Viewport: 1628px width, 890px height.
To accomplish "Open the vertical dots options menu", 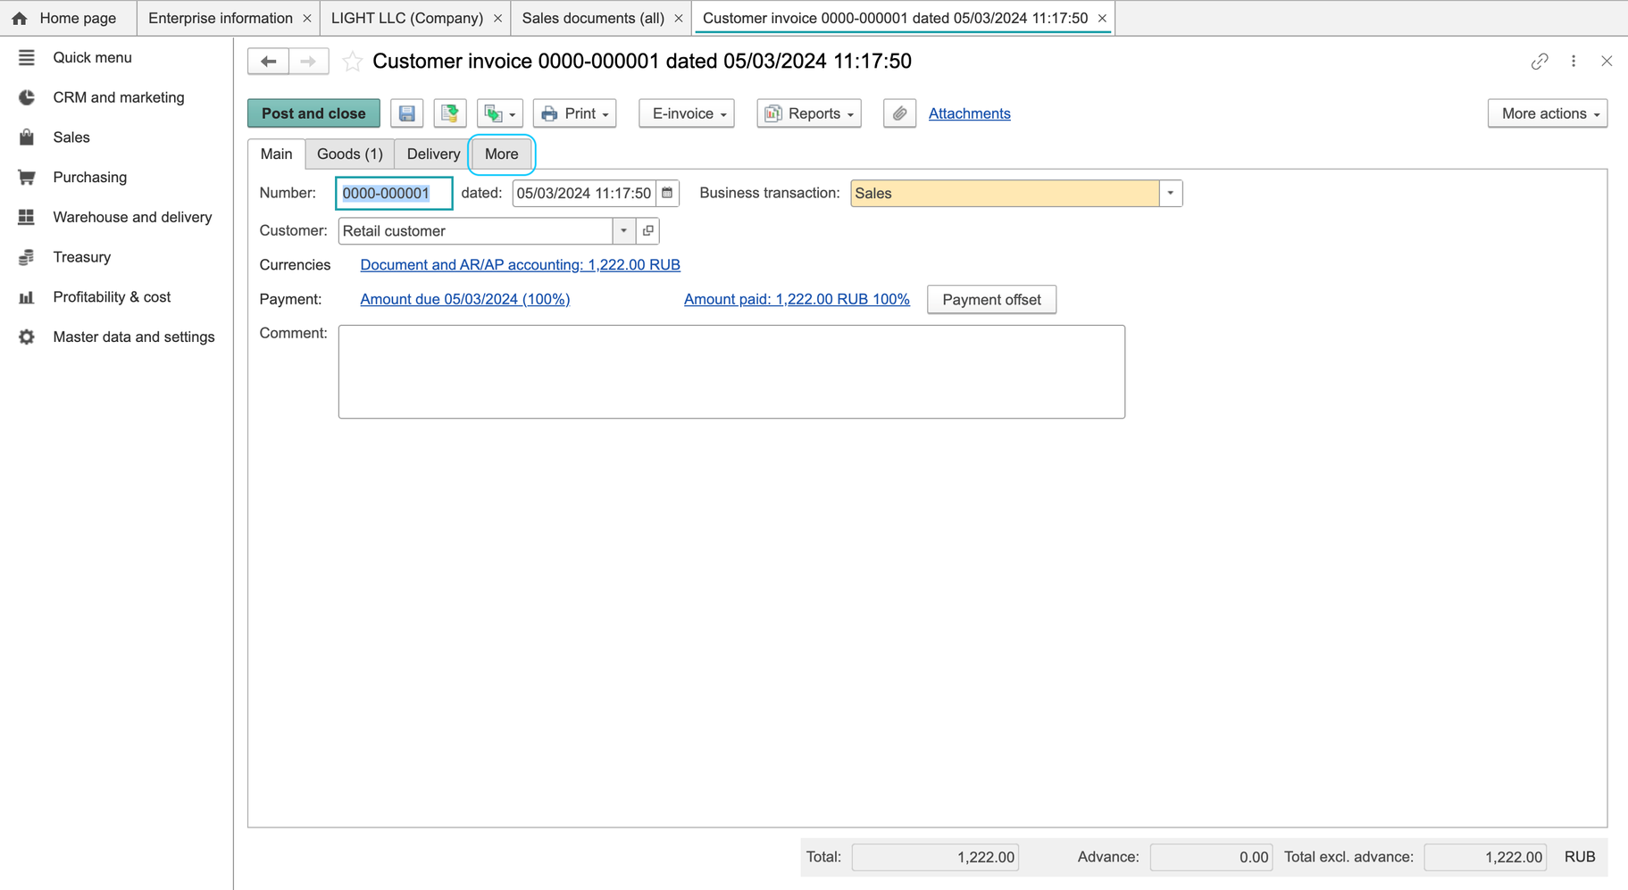I will pyautogui.click(x=1574, y=61).
